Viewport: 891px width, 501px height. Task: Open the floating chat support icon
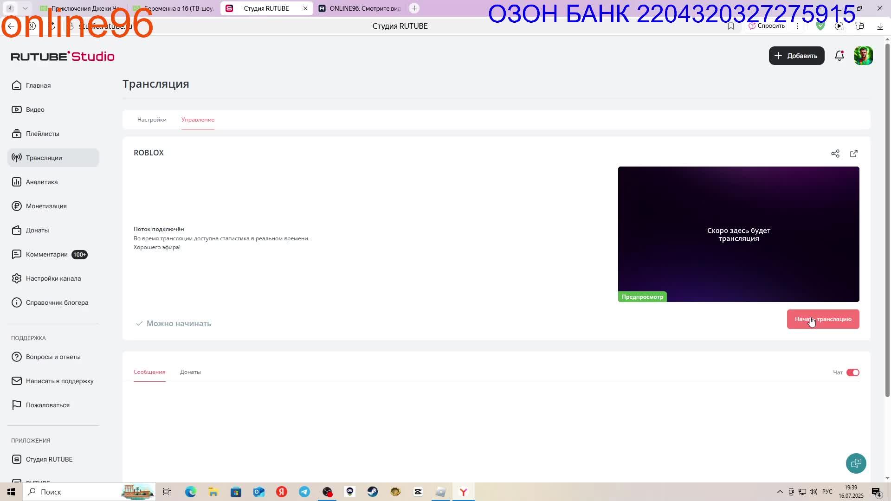[x=856, y=463]
